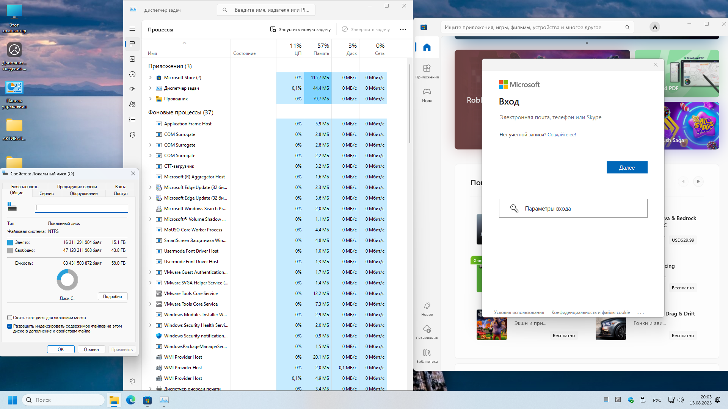Expand Windows Security Health Service row
The height and width of the screenshot is (409, 728).
pyautogui.click(x=151, y=325)
